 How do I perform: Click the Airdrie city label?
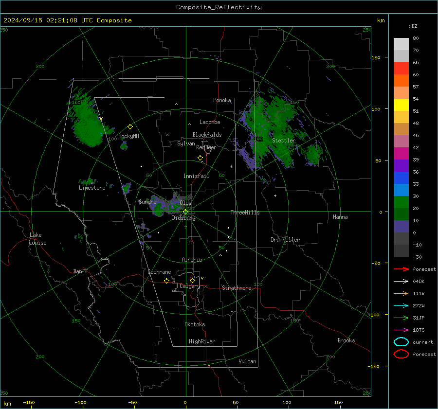pyautogui.click(x=192, y=260)
